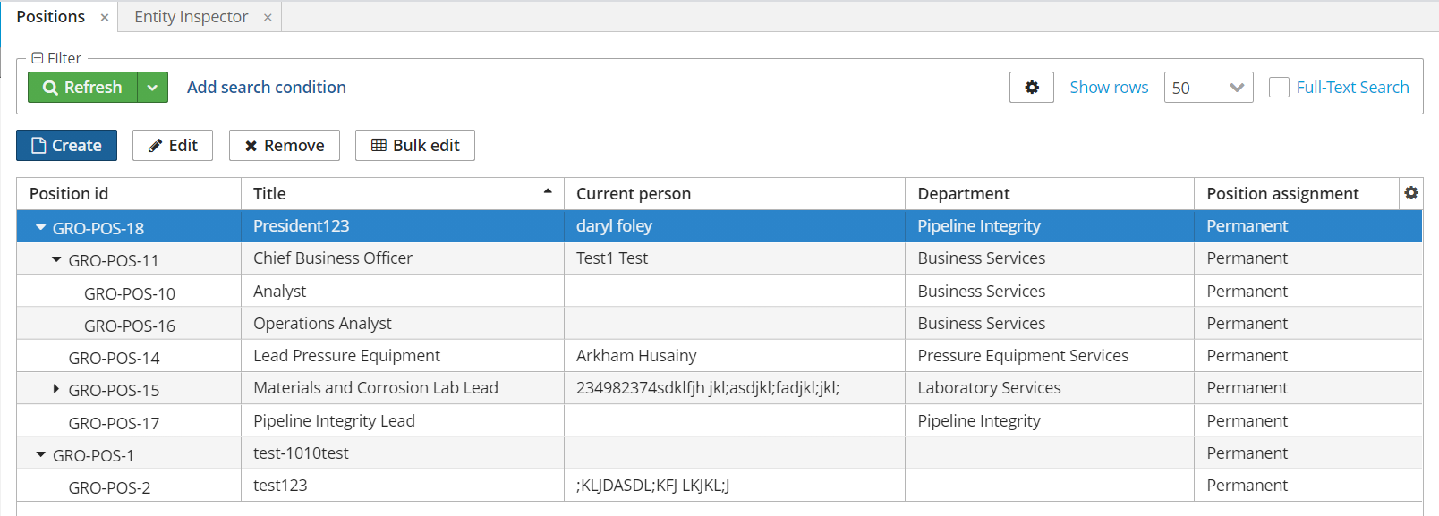Collapse the GRO-POS-11 tree node
This screenshot has width=1439, height=516.
pyautogui.click(x=56, y=259)
